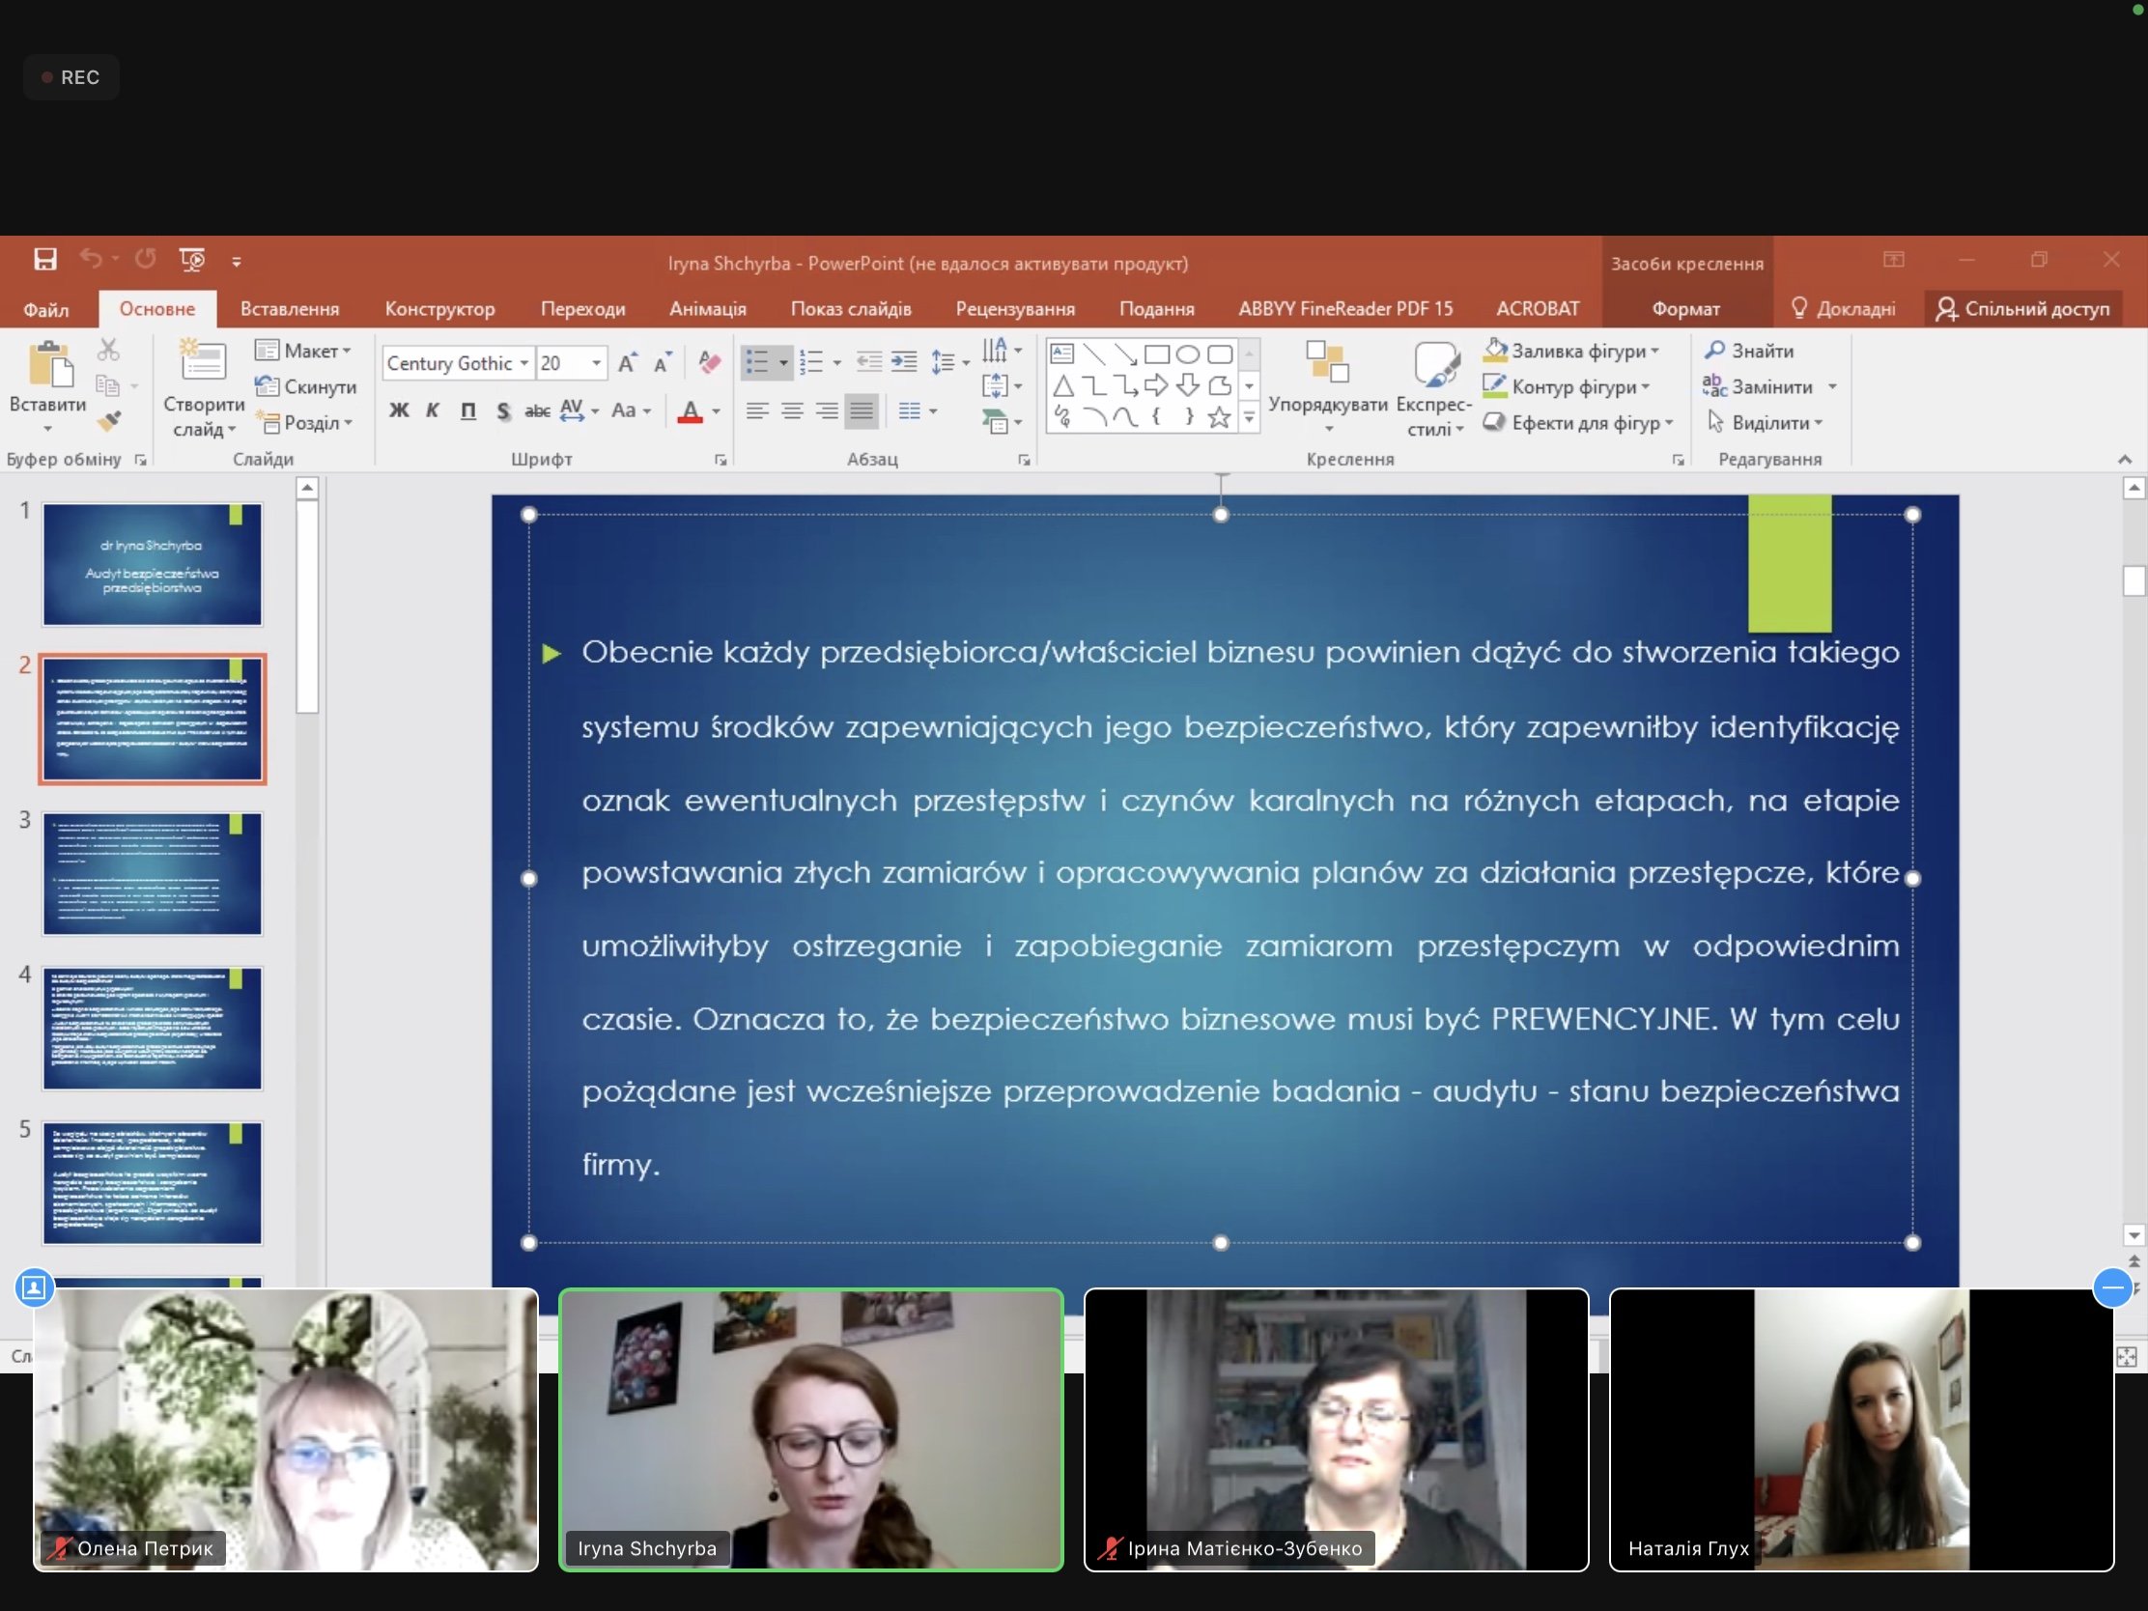This screenshot has width=2148, height=1611.
Task: Toggle bold Ж formatting
Action: [x=399, y=410]
